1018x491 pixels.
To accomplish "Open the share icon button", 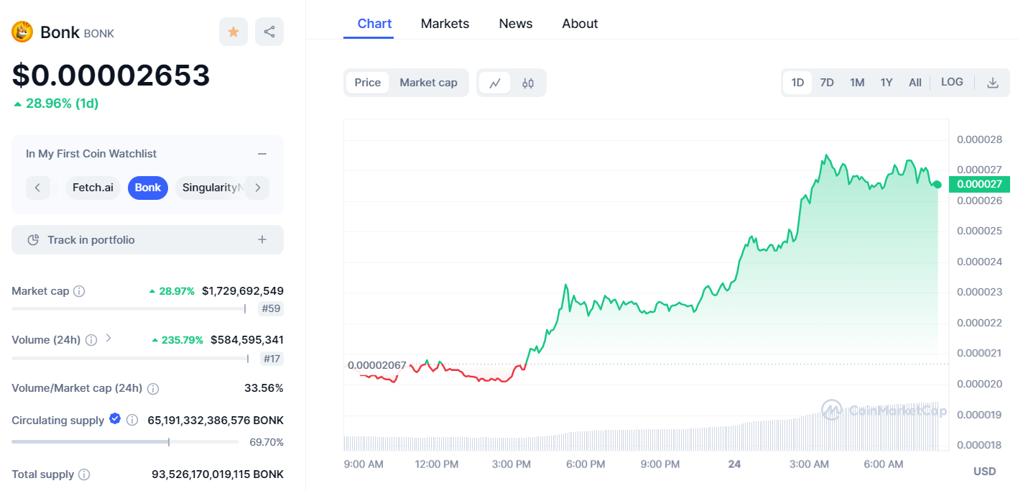I will coord(269,32).
